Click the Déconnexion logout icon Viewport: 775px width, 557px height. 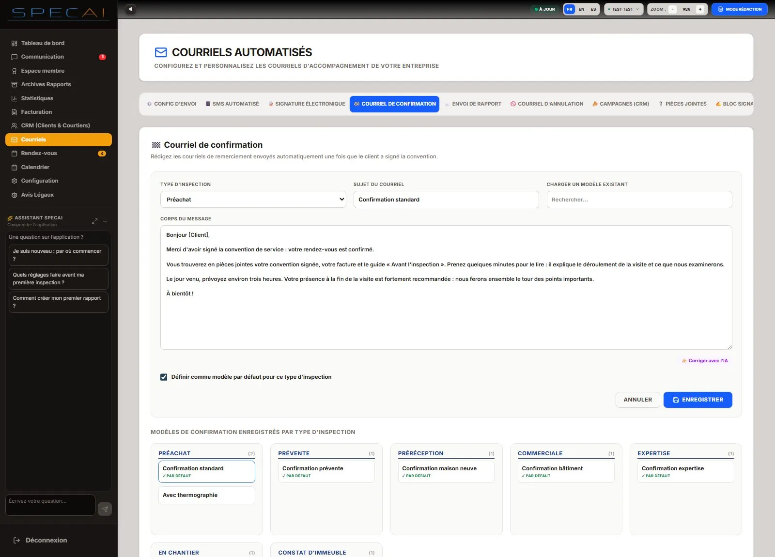[16, 540]
